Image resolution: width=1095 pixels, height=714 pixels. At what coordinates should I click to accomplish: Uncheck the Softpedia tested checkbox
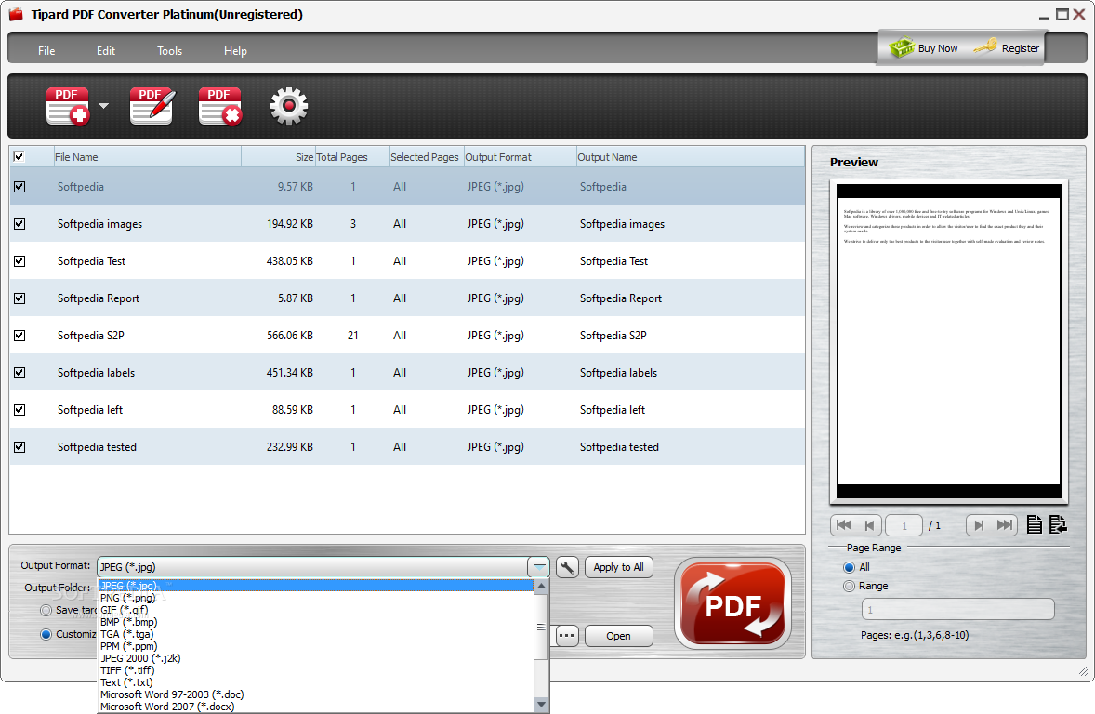point(20,447)
